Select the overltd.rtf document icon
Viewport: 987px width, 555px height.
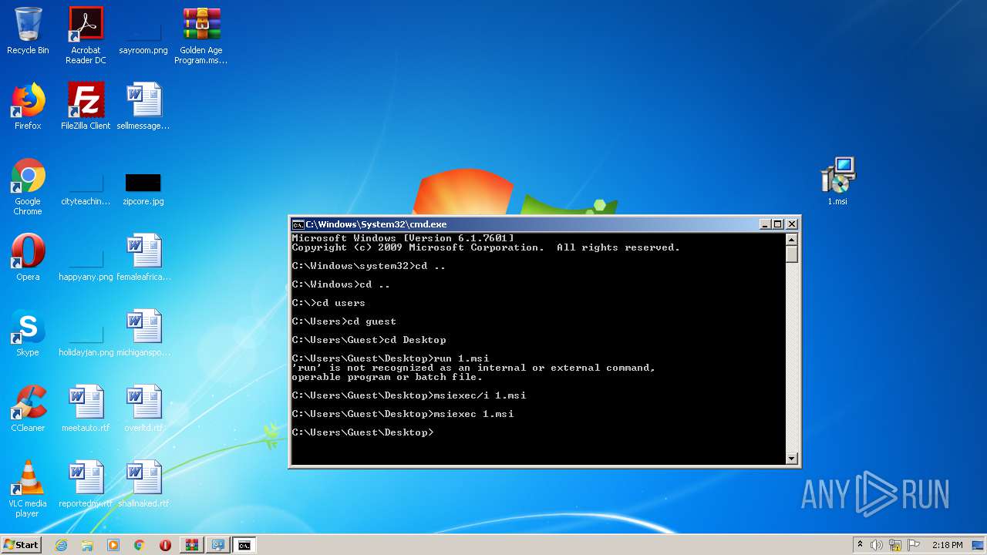tap(143, 409)
